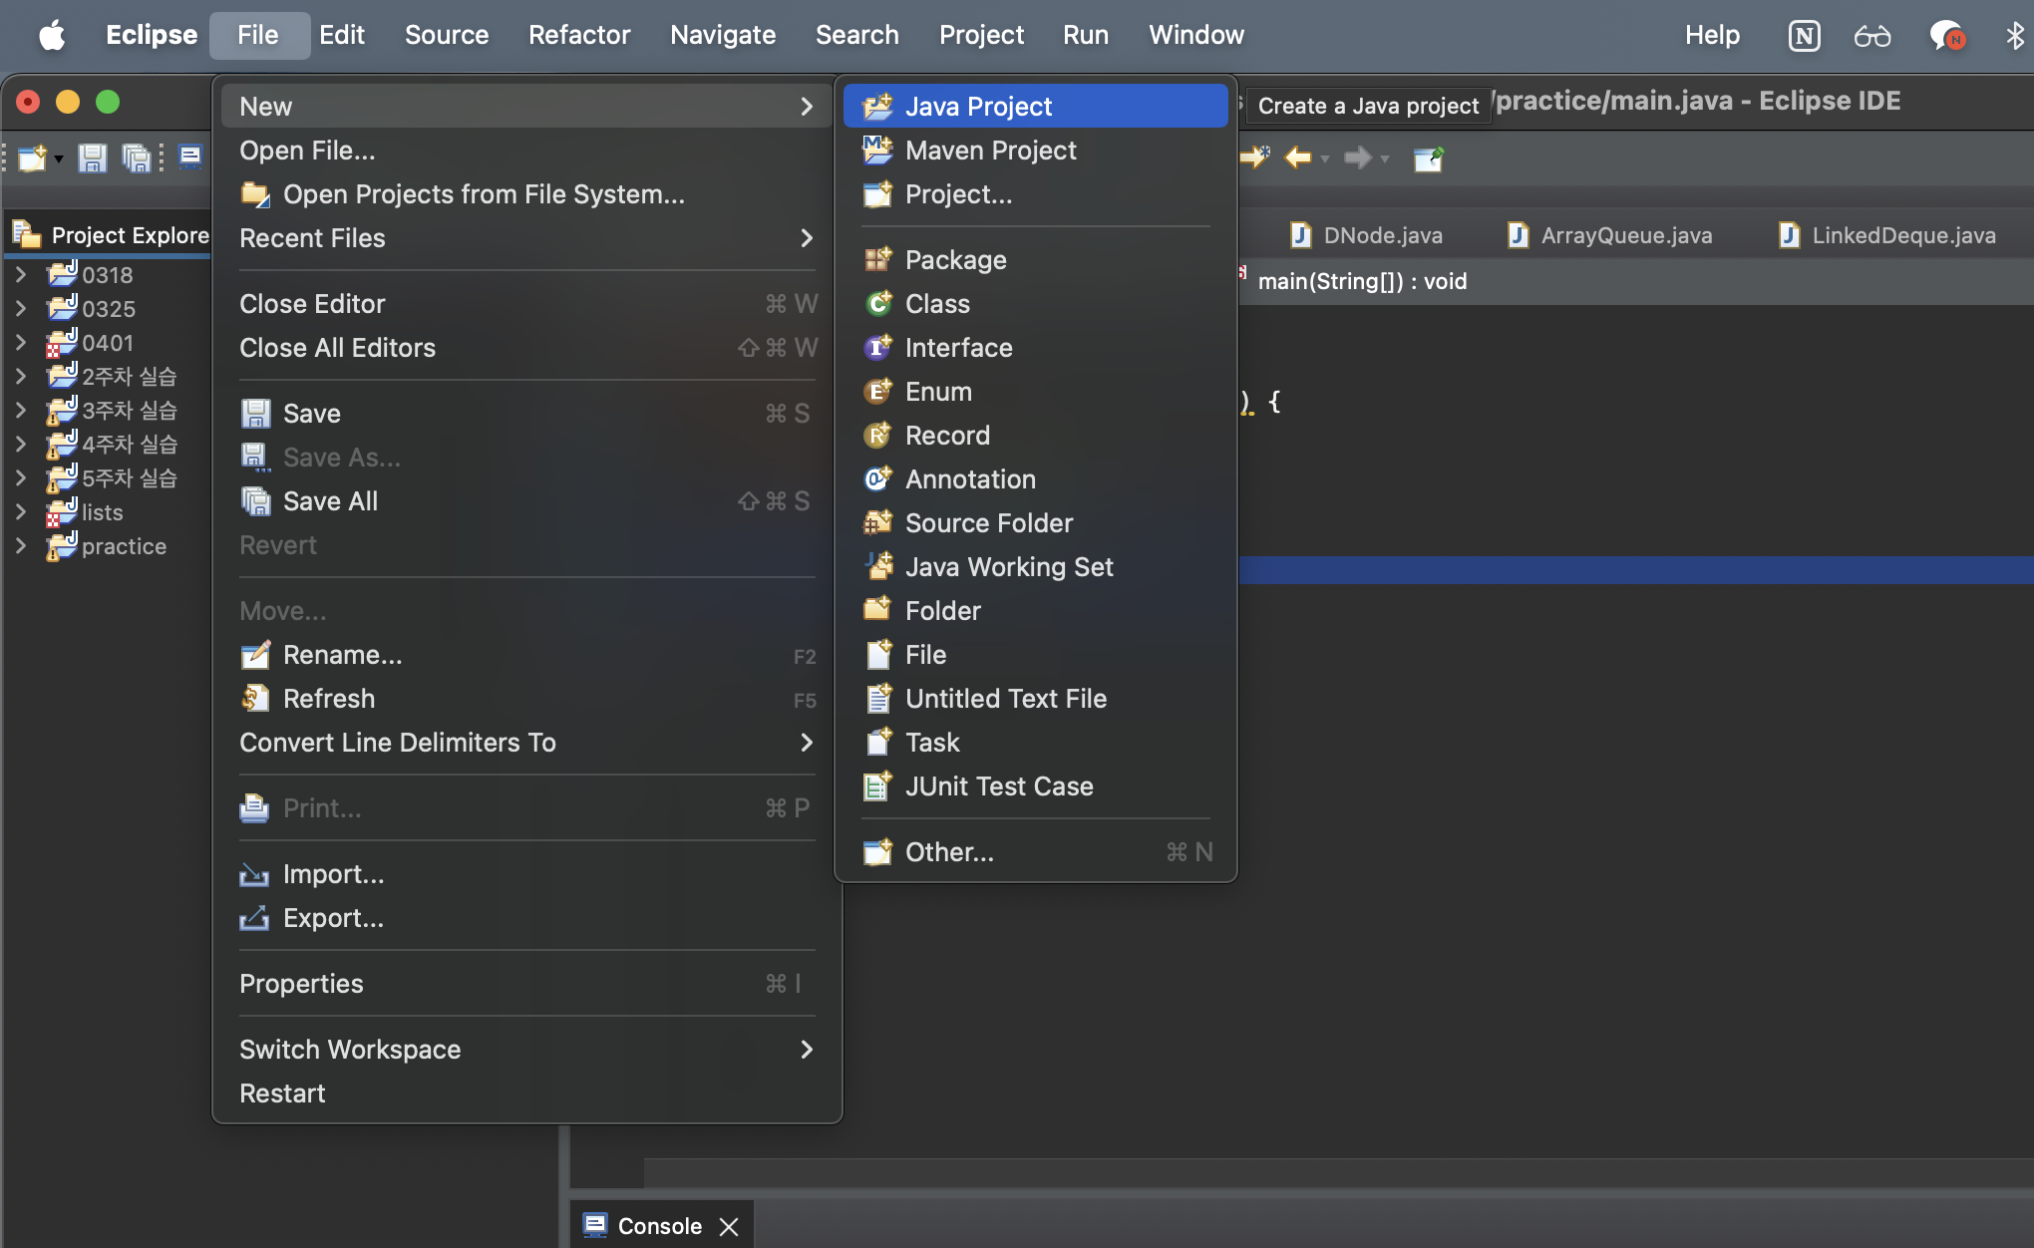Click the Save All toolbar icon
Screen dimensions: 2034x1248
[135, 157]
